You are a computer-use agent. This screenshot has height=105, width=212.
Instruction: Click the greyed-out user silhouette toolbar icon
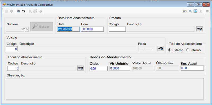click(x=201, y=11)
